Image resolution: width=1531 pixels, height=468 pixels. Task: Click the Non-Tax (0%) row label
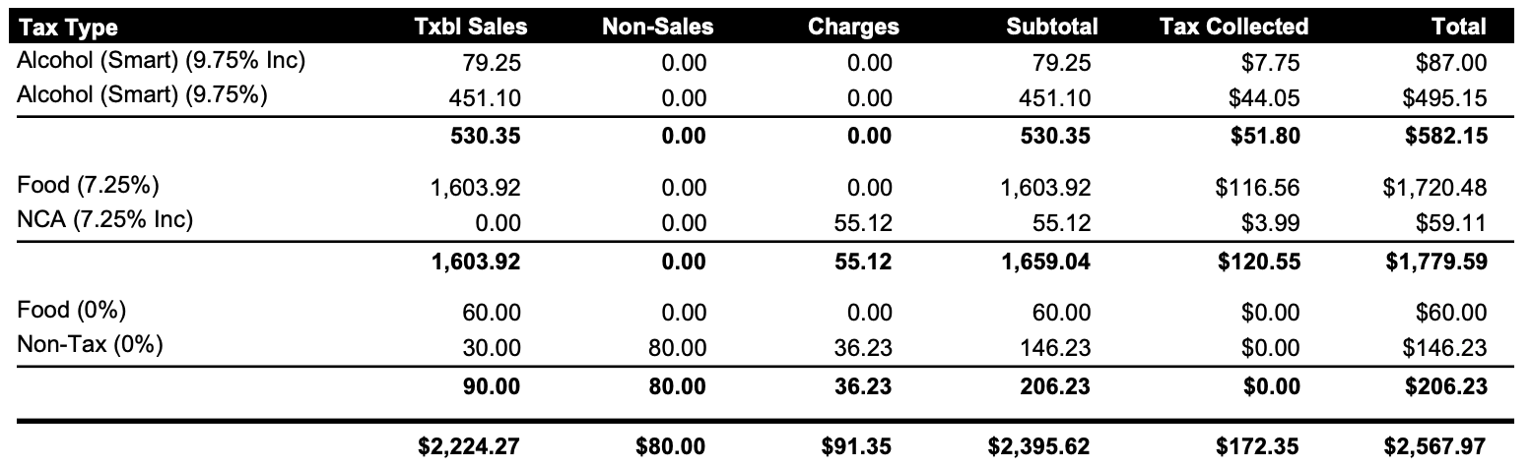[x=90, y=345]
